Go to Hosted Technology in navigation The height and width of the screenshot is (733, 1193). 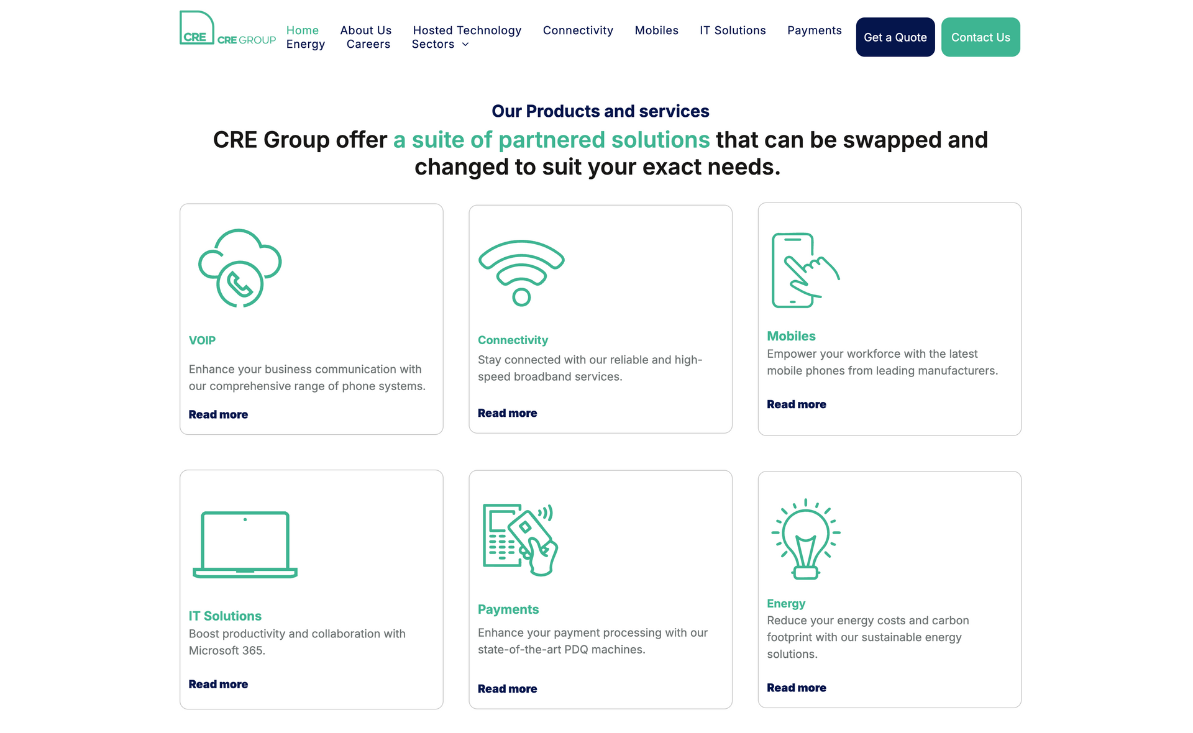tap(467, 30)
